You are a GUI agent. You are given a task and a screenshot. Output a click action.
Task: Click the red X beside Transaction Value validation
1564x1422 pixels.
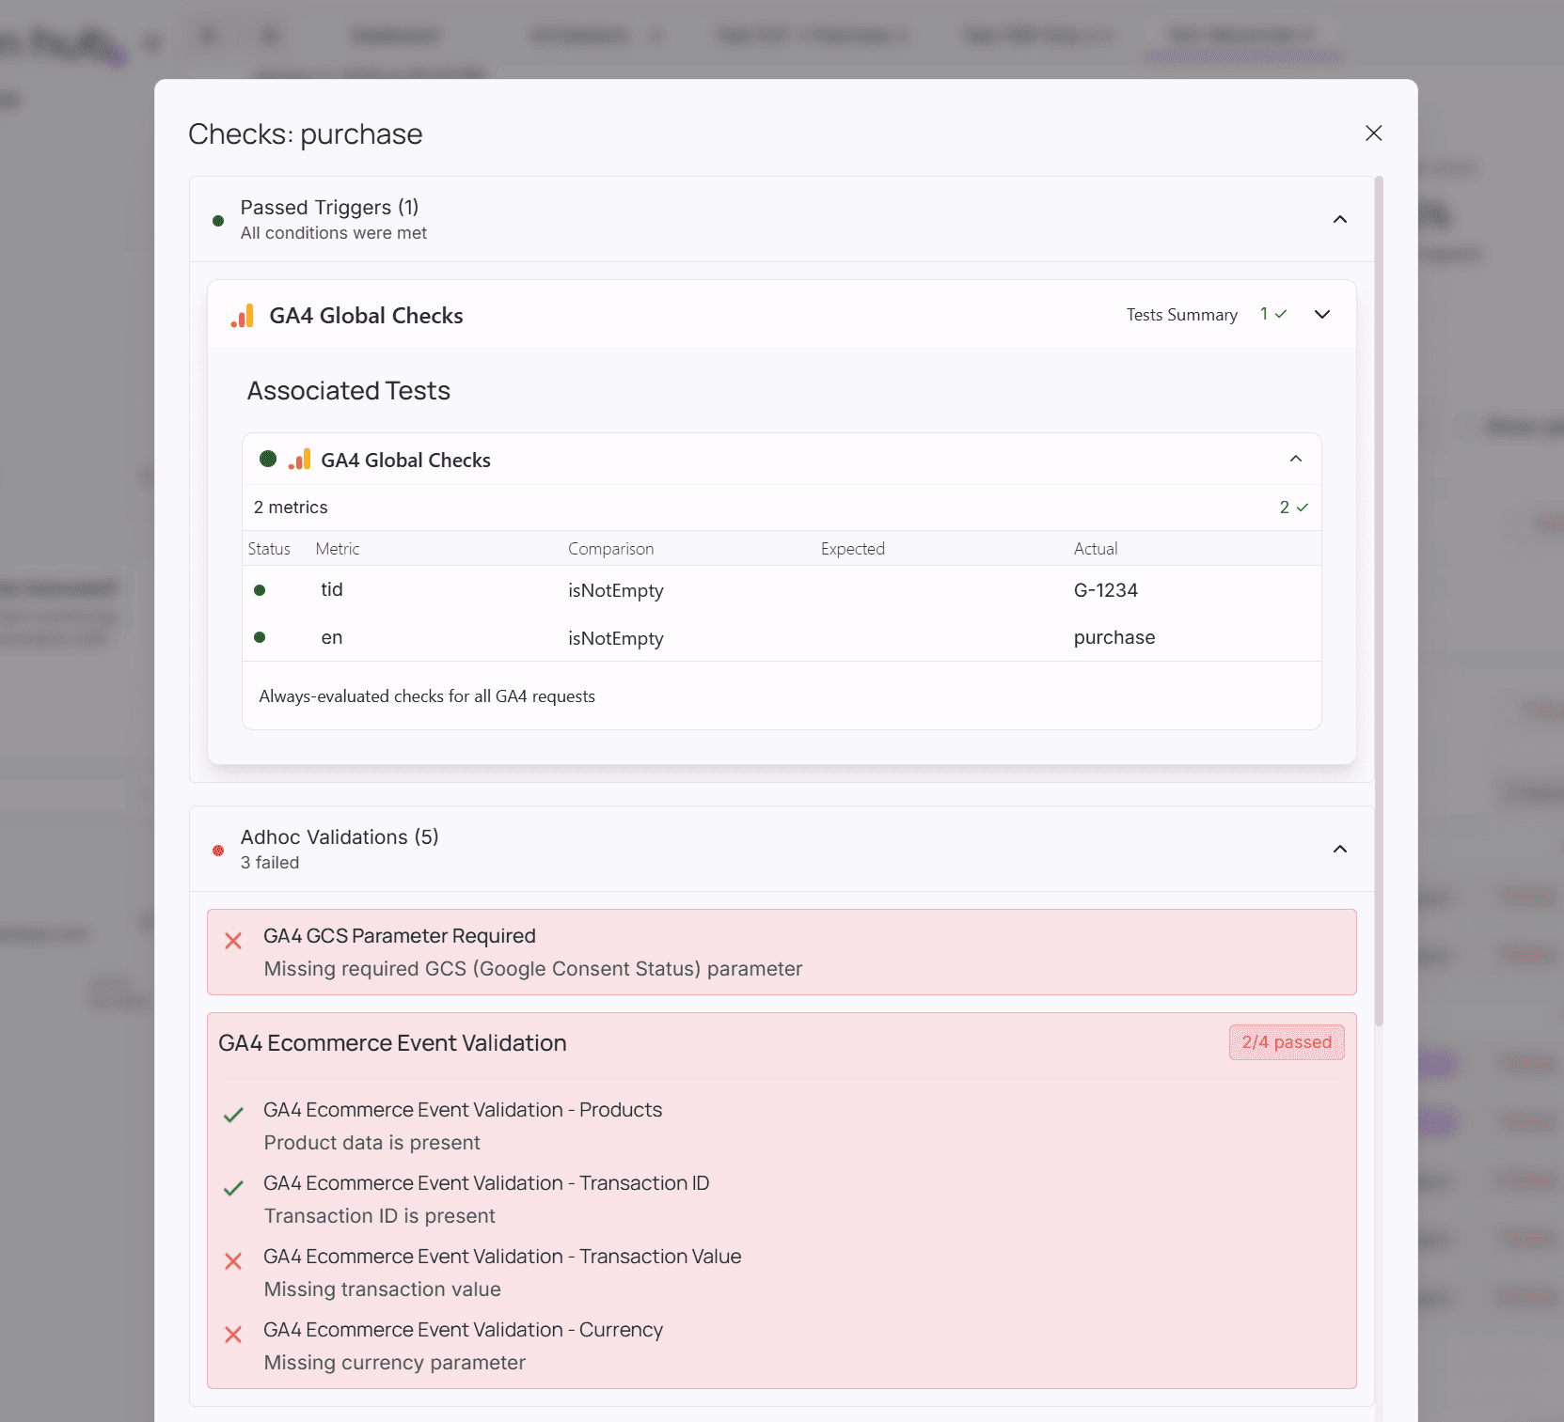click(233, 1261)
